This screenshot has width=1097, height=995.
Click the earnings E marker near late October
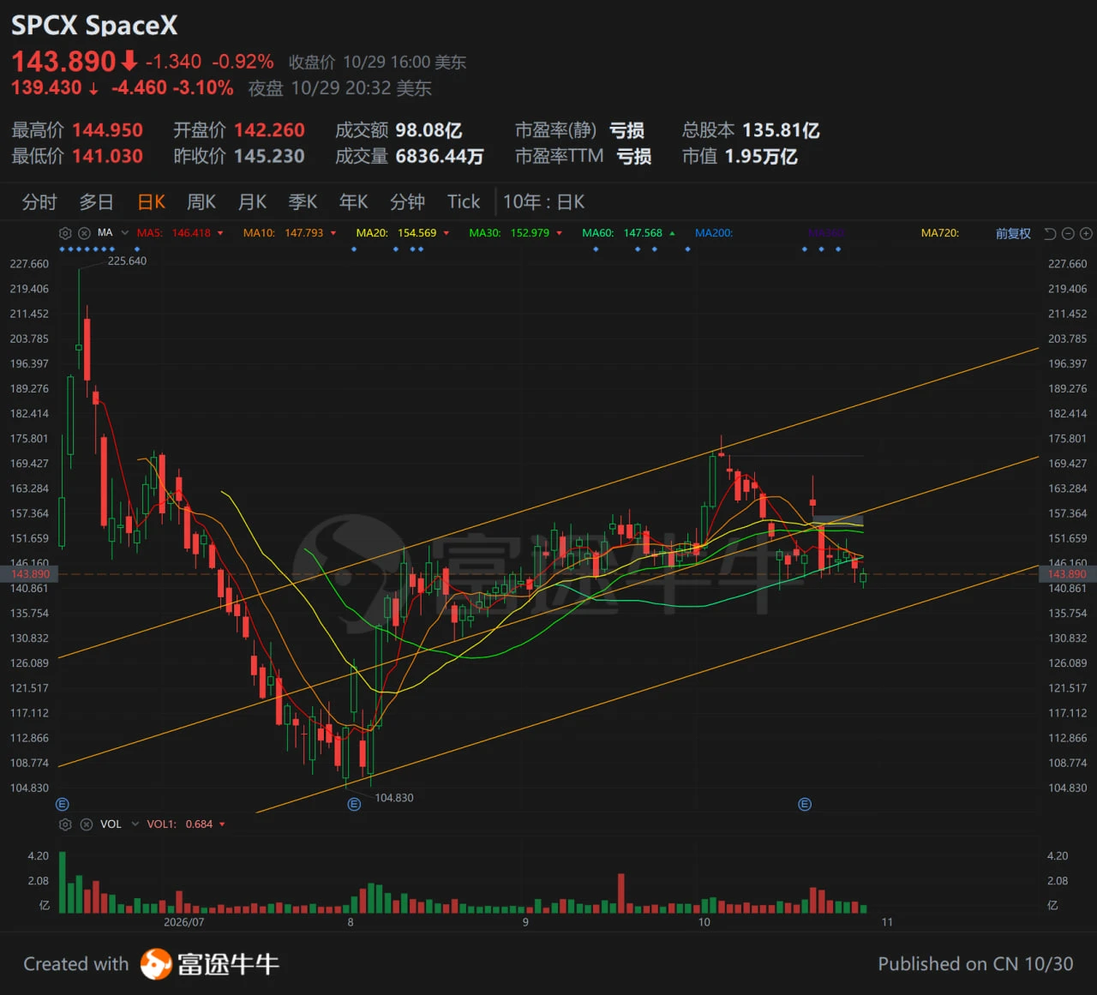[804, 804]
